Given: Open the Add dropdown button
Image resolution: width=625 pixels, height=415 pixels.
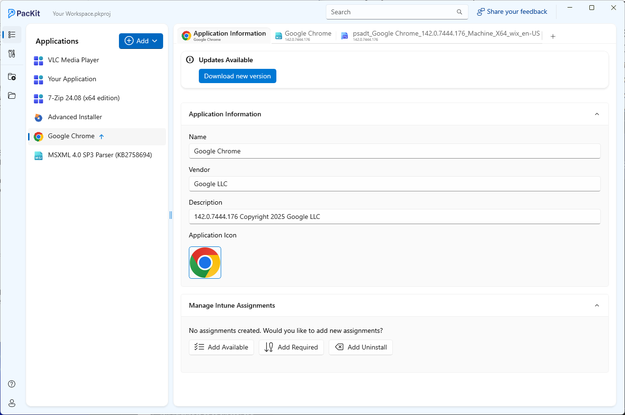Looking at the screenshot, I should tap(141, 41).
